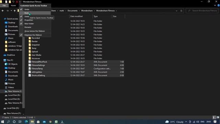220x124 pixels.
Task: Open Task View from taskbar
Action: point(20,122)
